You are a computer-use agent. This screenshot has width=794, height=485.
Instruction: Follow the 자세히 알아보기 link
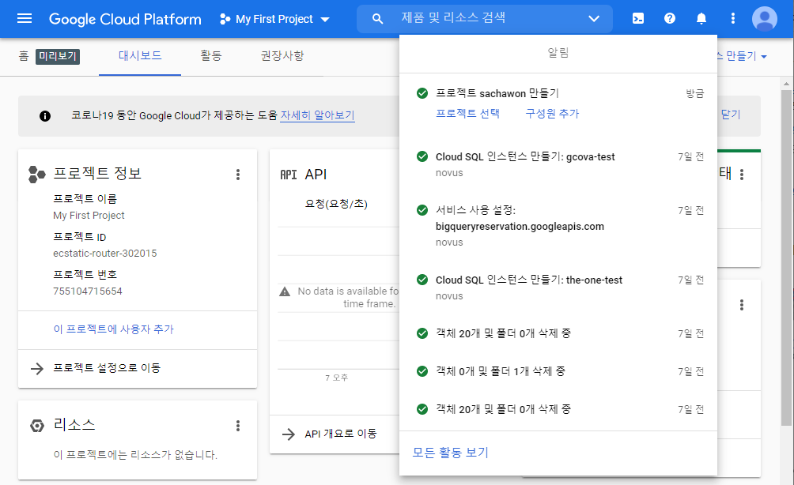(317, 115)
